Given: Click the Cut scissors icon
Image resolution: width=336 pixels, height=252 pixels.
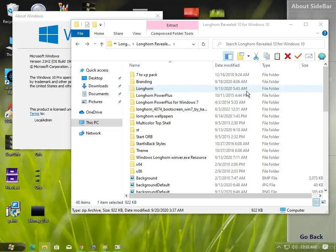Looking at the screenshot, I should [256, 56].
